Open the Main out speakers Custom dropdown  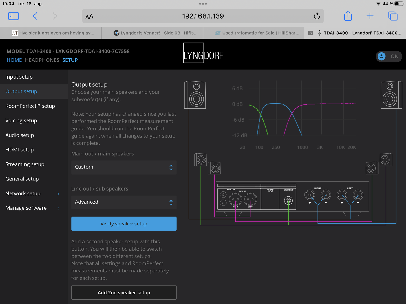pyautogui.click(x=124, y=167)
